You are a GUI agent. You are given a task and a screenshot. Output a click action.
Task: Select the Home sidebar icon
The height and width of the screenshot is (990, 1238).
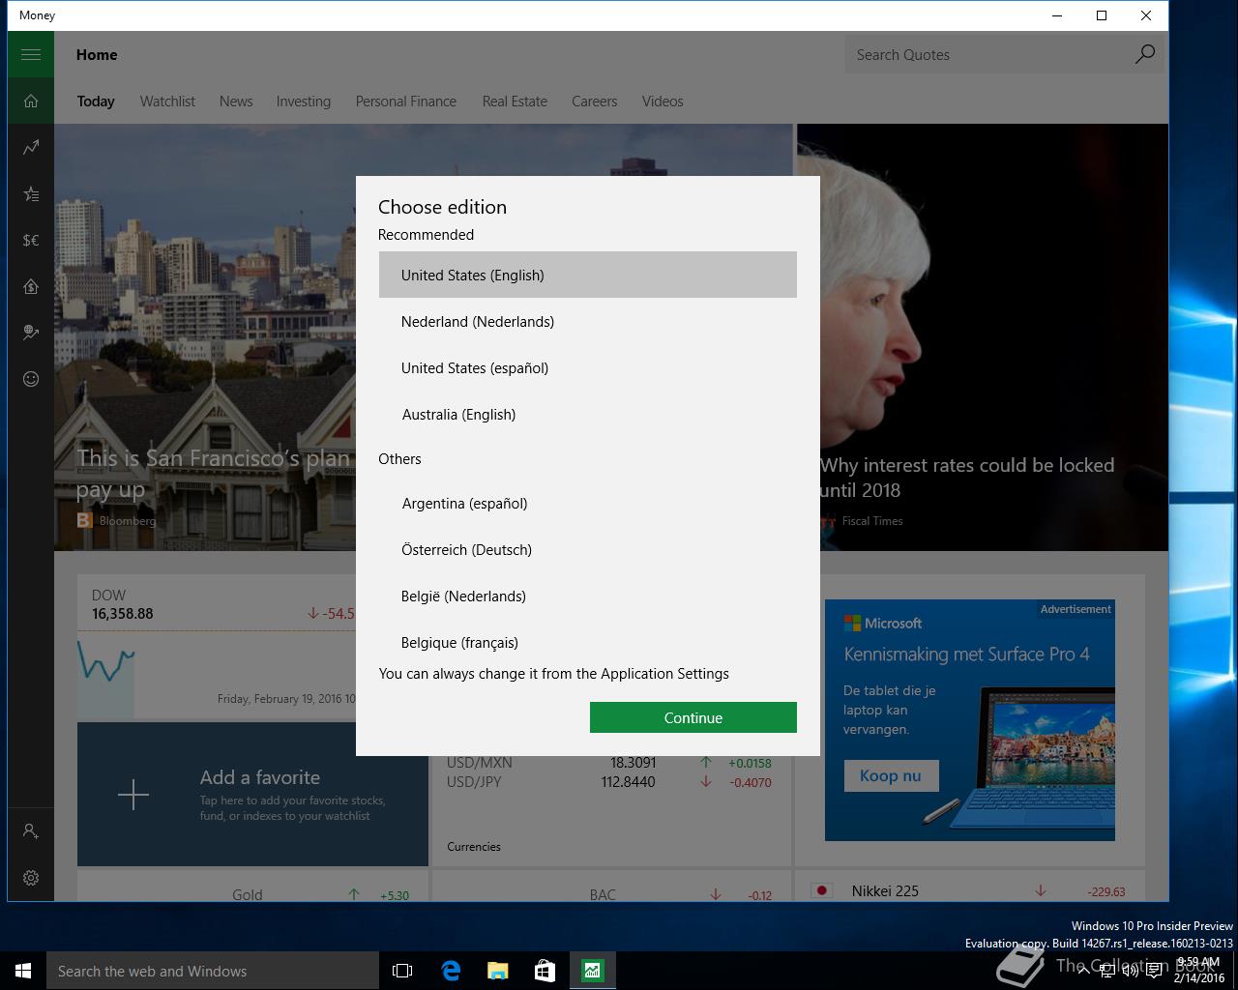coord(31,101)
